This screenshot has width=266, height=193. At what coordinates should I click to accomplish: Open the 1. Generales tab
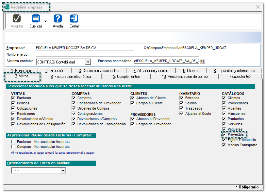pyautogui.click(x=21, y=70)
